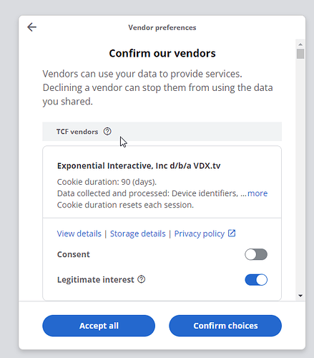Open Legitimate interest help question mark icon
Viewport: 314px width, 358px height.
click(142, 279)
